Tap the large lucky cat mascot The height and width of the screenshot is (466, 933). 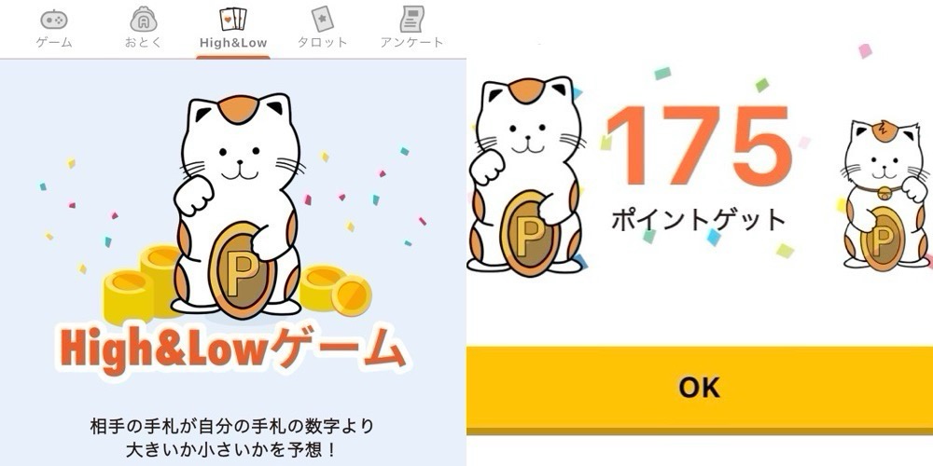pos(238,205)
